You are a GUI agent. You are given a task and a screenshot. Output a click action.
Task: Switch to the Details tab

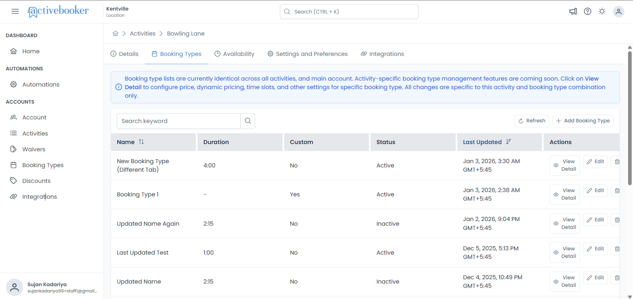[124, 54]
